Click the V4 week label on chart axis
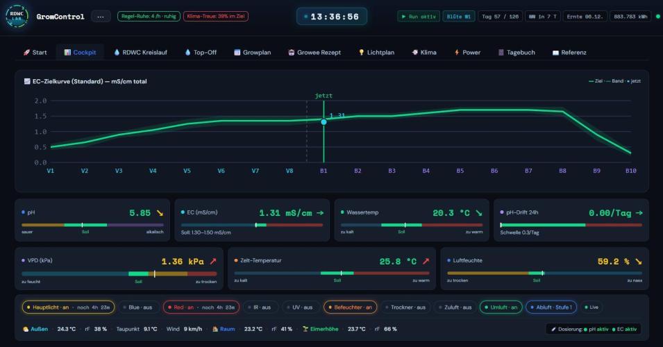Screen dimensions: 663x347 (153, 171)
